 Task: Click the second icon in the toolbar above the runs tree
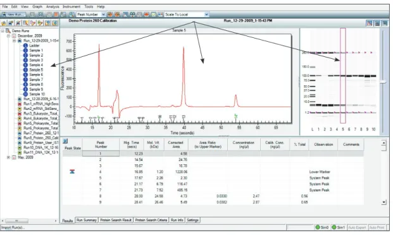(11, 23)
